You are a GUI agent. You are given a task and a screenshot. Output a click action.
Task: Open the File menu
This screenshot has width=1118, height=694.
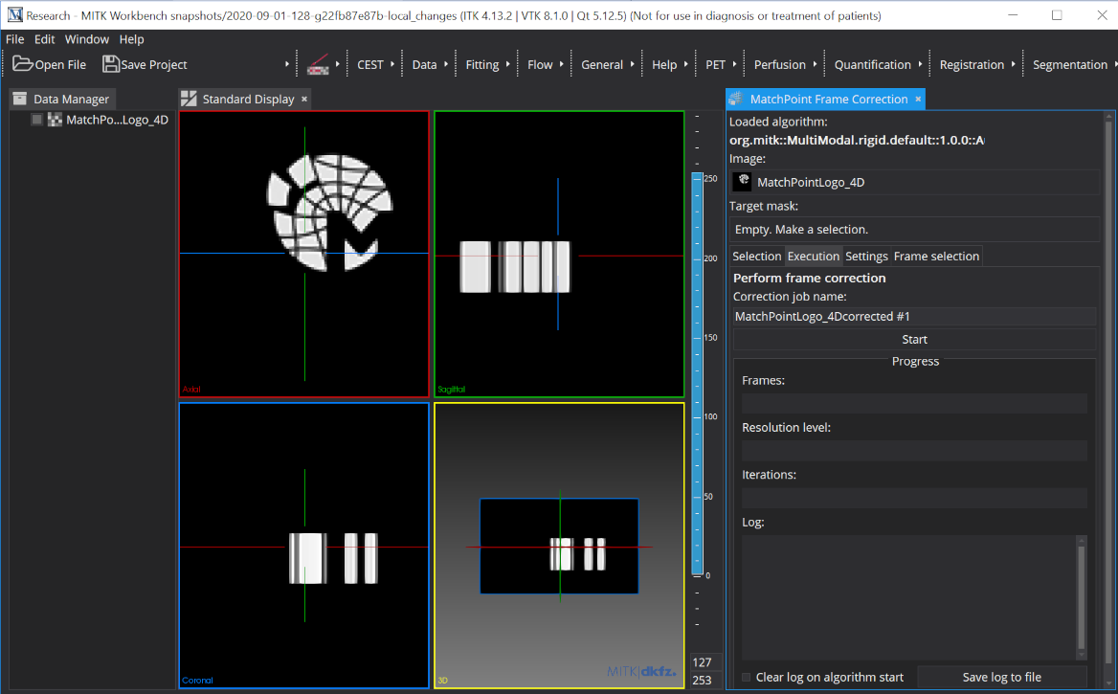pos(15,39)
